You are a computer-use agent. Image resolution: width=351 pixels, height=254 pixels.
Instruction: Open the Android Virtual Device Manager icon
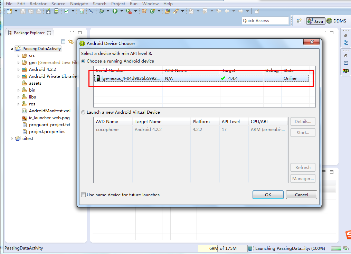pyautogui.click(x=56, y=11)
